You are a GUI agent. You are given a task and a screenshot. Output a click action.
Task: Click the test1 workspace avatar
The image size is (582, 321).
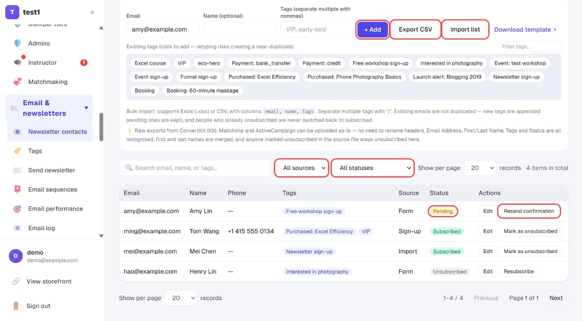[x=12, y=12]
